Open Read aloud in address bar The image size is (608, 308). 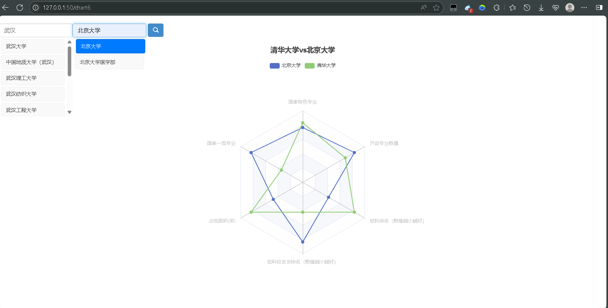tap(424, 8)
